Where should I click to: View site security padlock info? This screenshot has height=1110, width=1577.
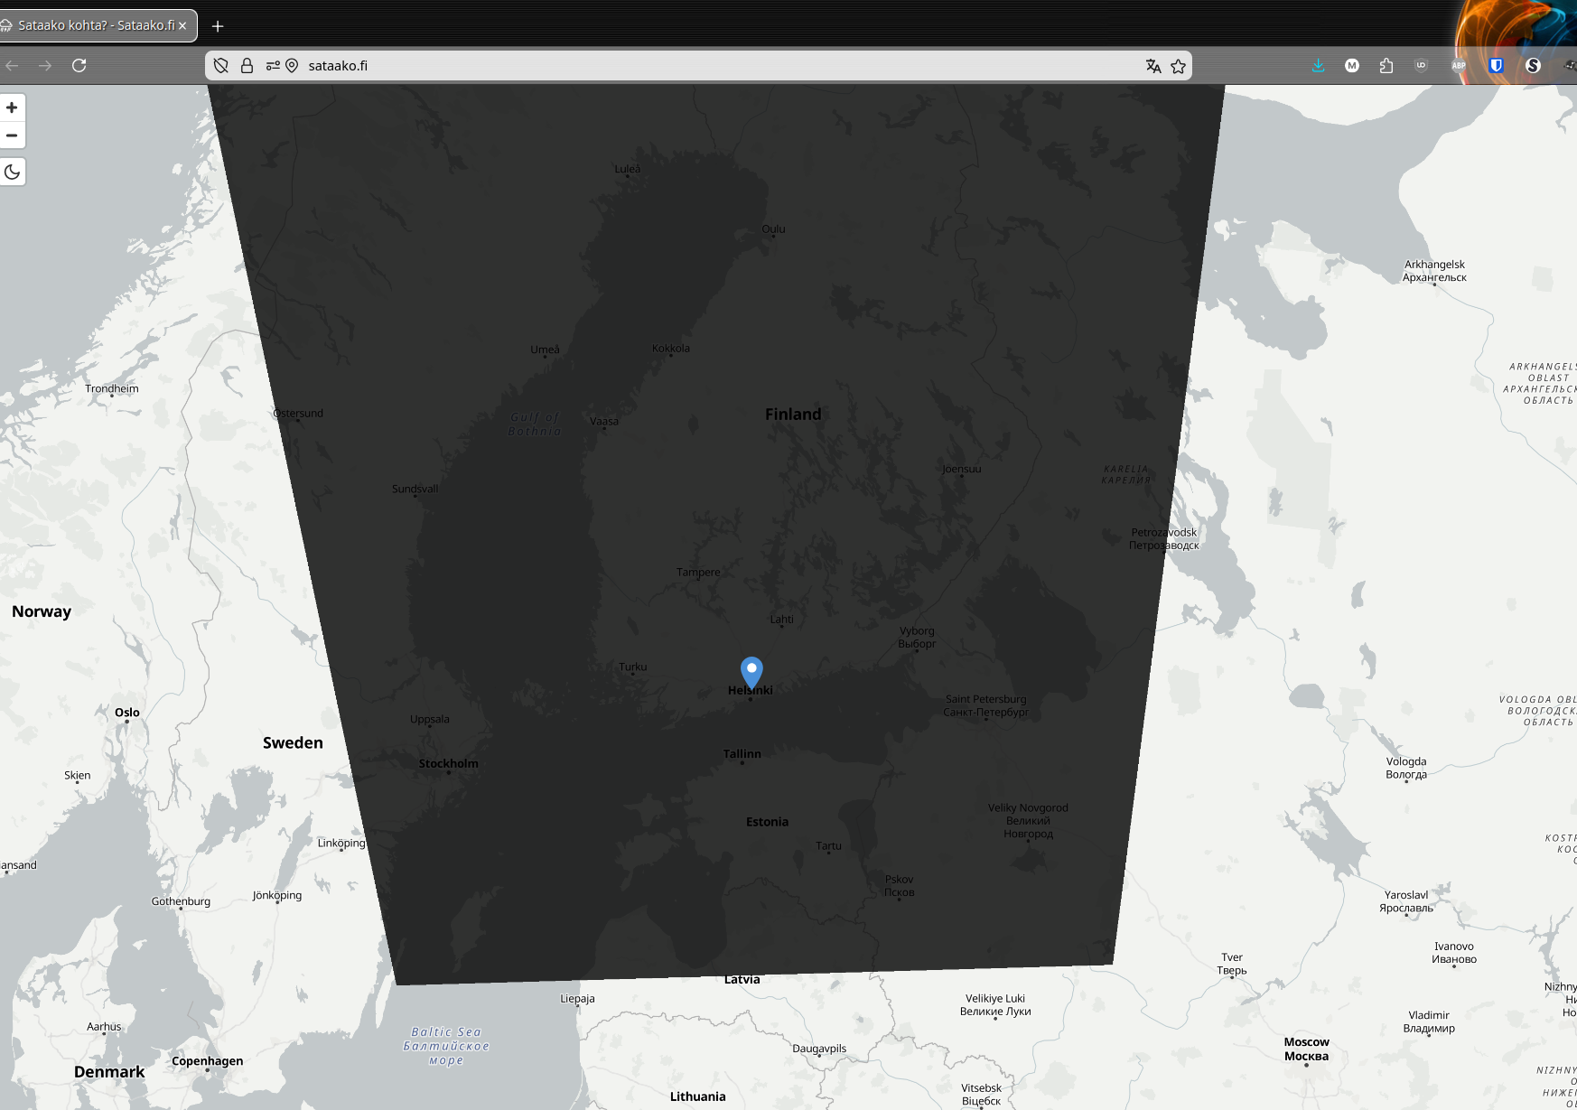(x=247, y=66)
